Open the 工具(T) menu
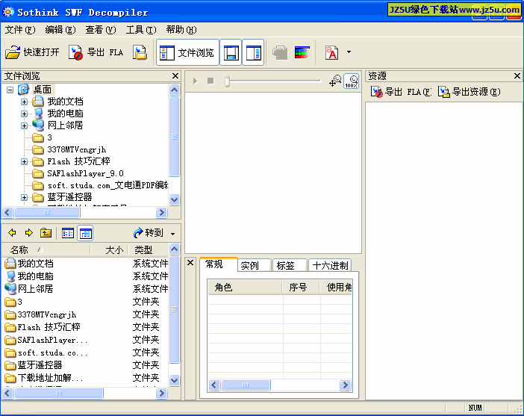 141,30
